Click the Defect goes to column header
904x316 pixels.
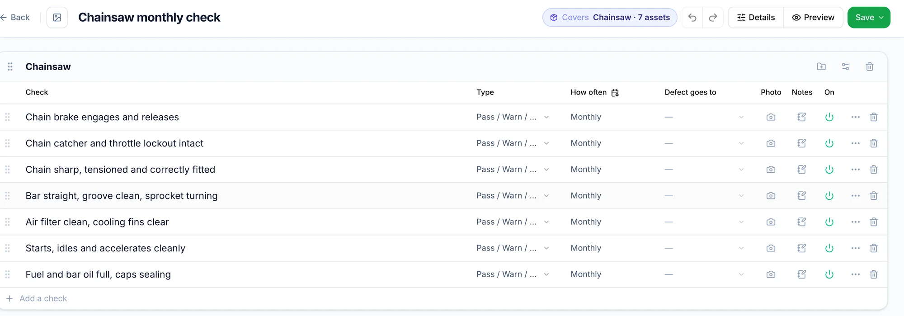pyautogui.click(x=690, y=92)
